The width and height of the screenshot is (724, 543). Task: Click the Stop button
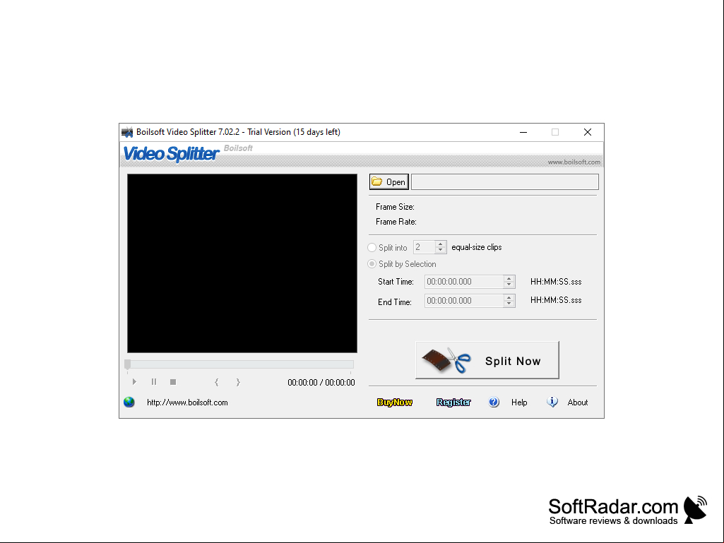(x=173, y=382)
